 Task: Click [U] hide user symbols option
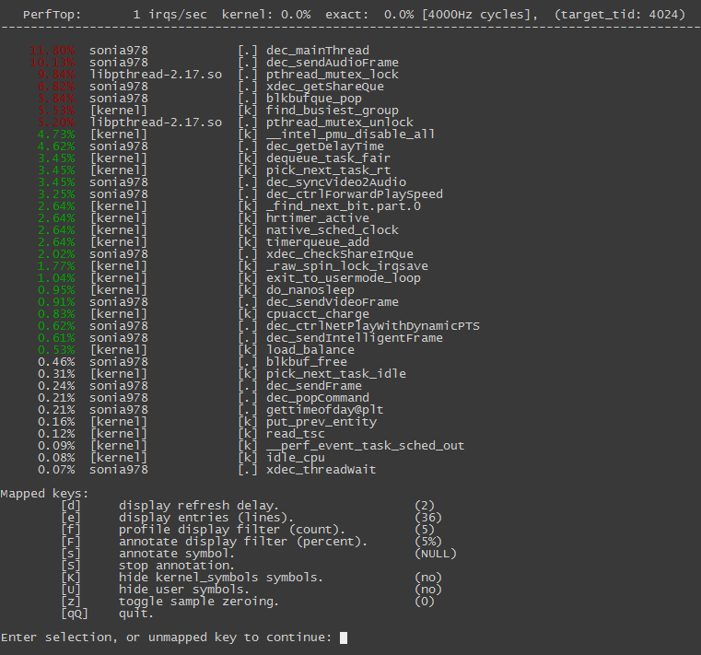point(71,590)
